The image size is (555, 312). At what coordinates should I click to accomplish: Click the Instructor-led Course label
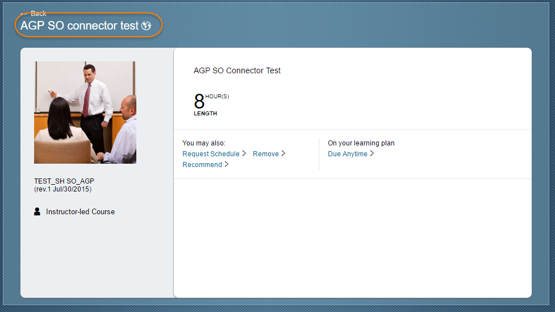(x=80, y=212)
